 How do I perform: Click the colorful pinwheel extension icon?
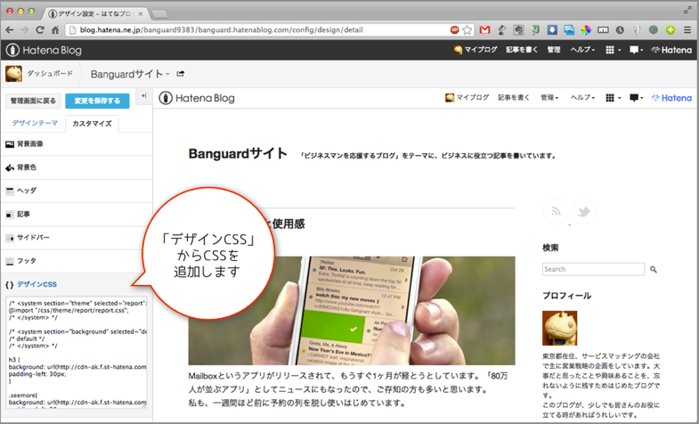586,30
